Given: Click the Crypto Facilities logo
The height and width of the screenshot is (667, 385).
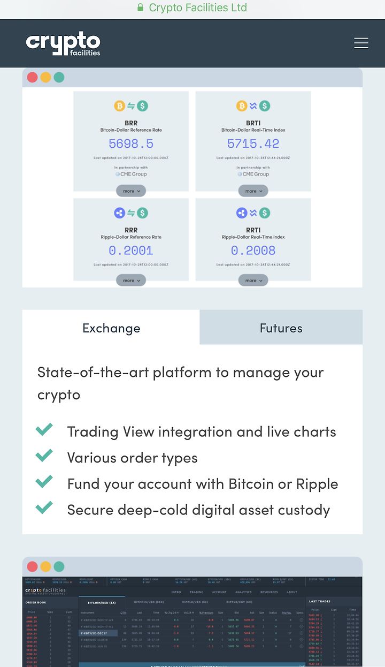Looking at the screenshot, I should coord(63,43).
